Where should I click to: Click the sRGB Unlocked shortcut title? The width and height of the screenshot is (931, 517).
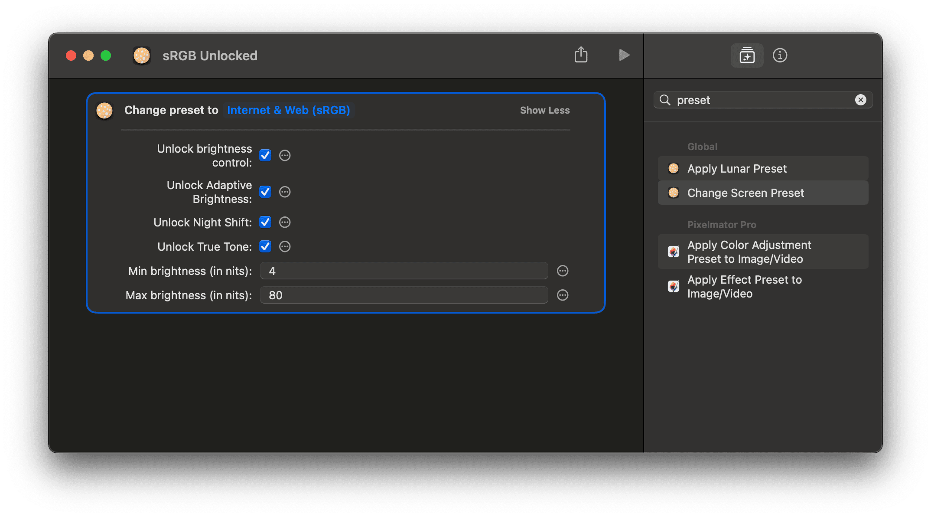(210, 56)
